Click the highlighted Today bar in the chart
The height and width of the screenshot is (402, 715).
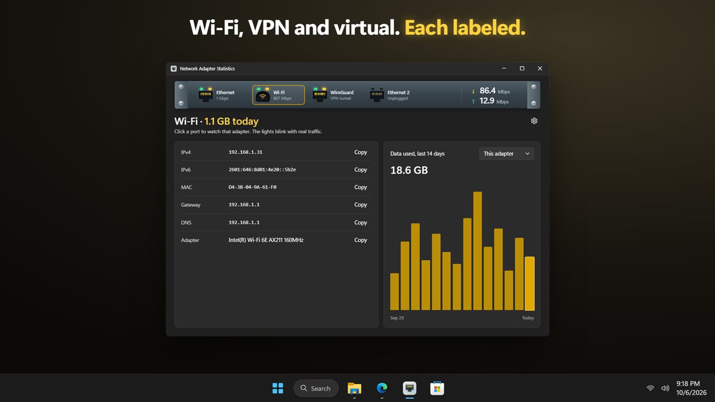click(x=530, y=284)
